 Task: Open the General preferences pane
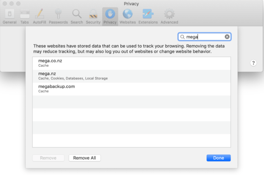tap(9, 17)
